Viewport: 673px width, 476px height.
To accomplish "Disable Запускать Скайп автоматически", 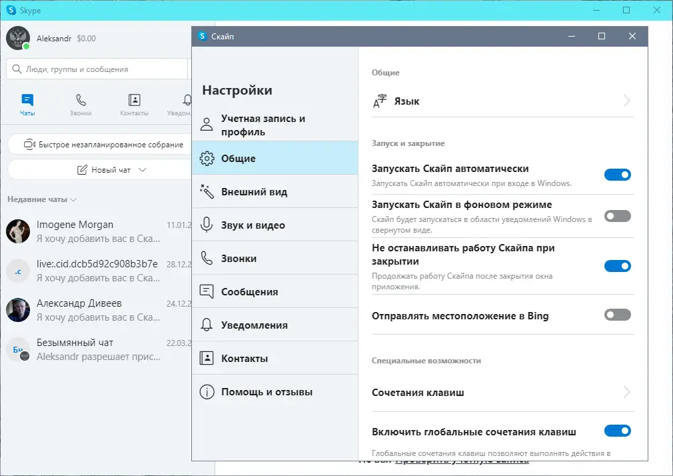I will [x=618, y=174].
